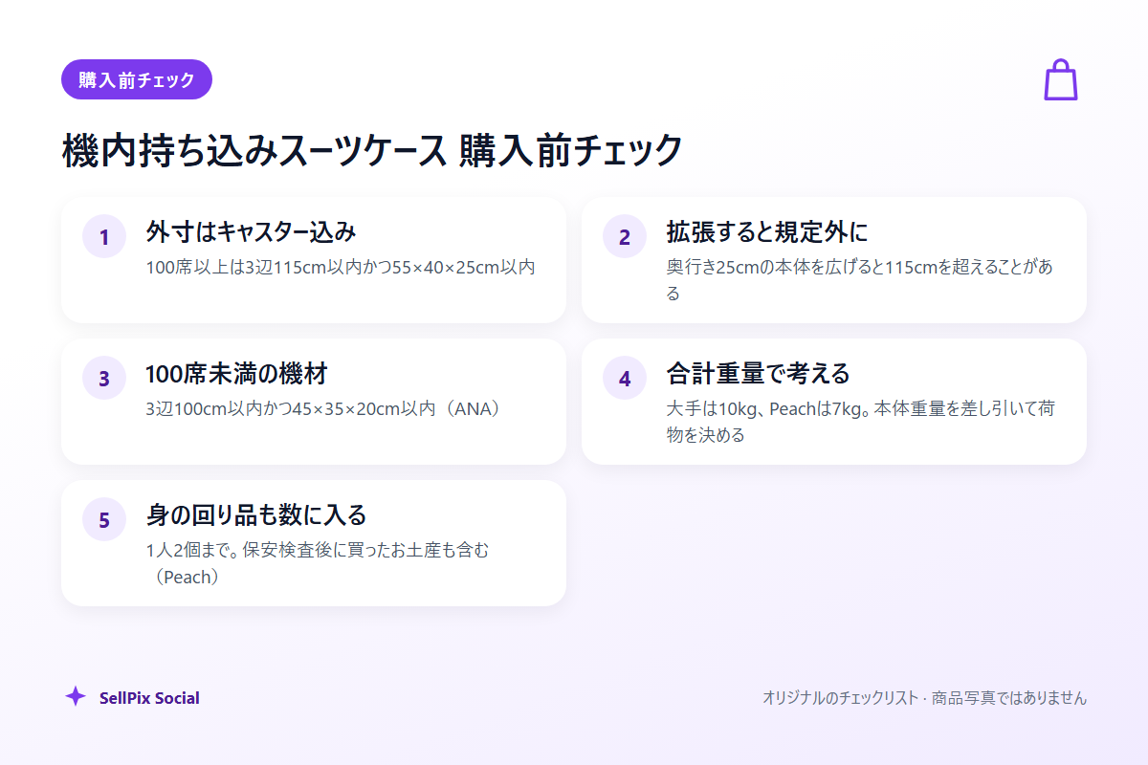1148x765 pixels.
Task: Click the text 3辺100cm以内かつ45×35×20cm以内（ANA）
Action: (323, 408)
